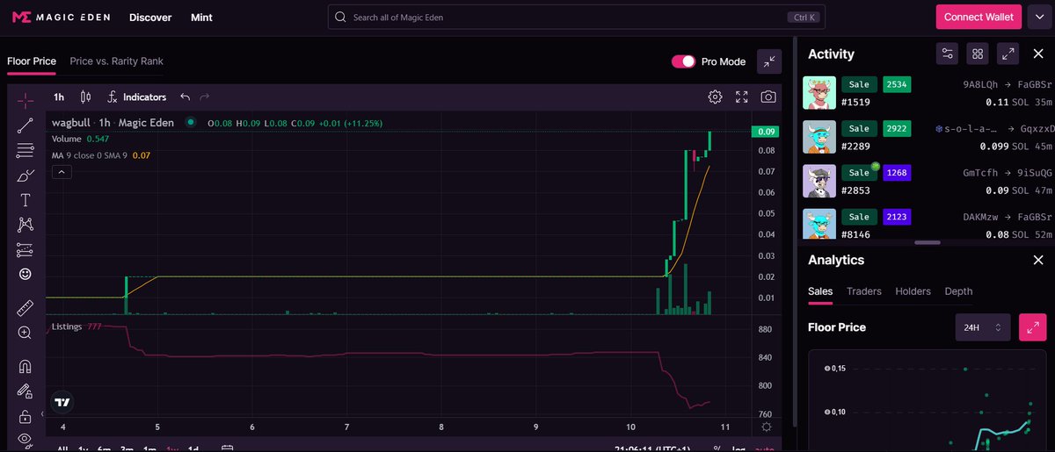Click the Listings pane legend label
This screenshot has width=1055, height=452.
67,326
